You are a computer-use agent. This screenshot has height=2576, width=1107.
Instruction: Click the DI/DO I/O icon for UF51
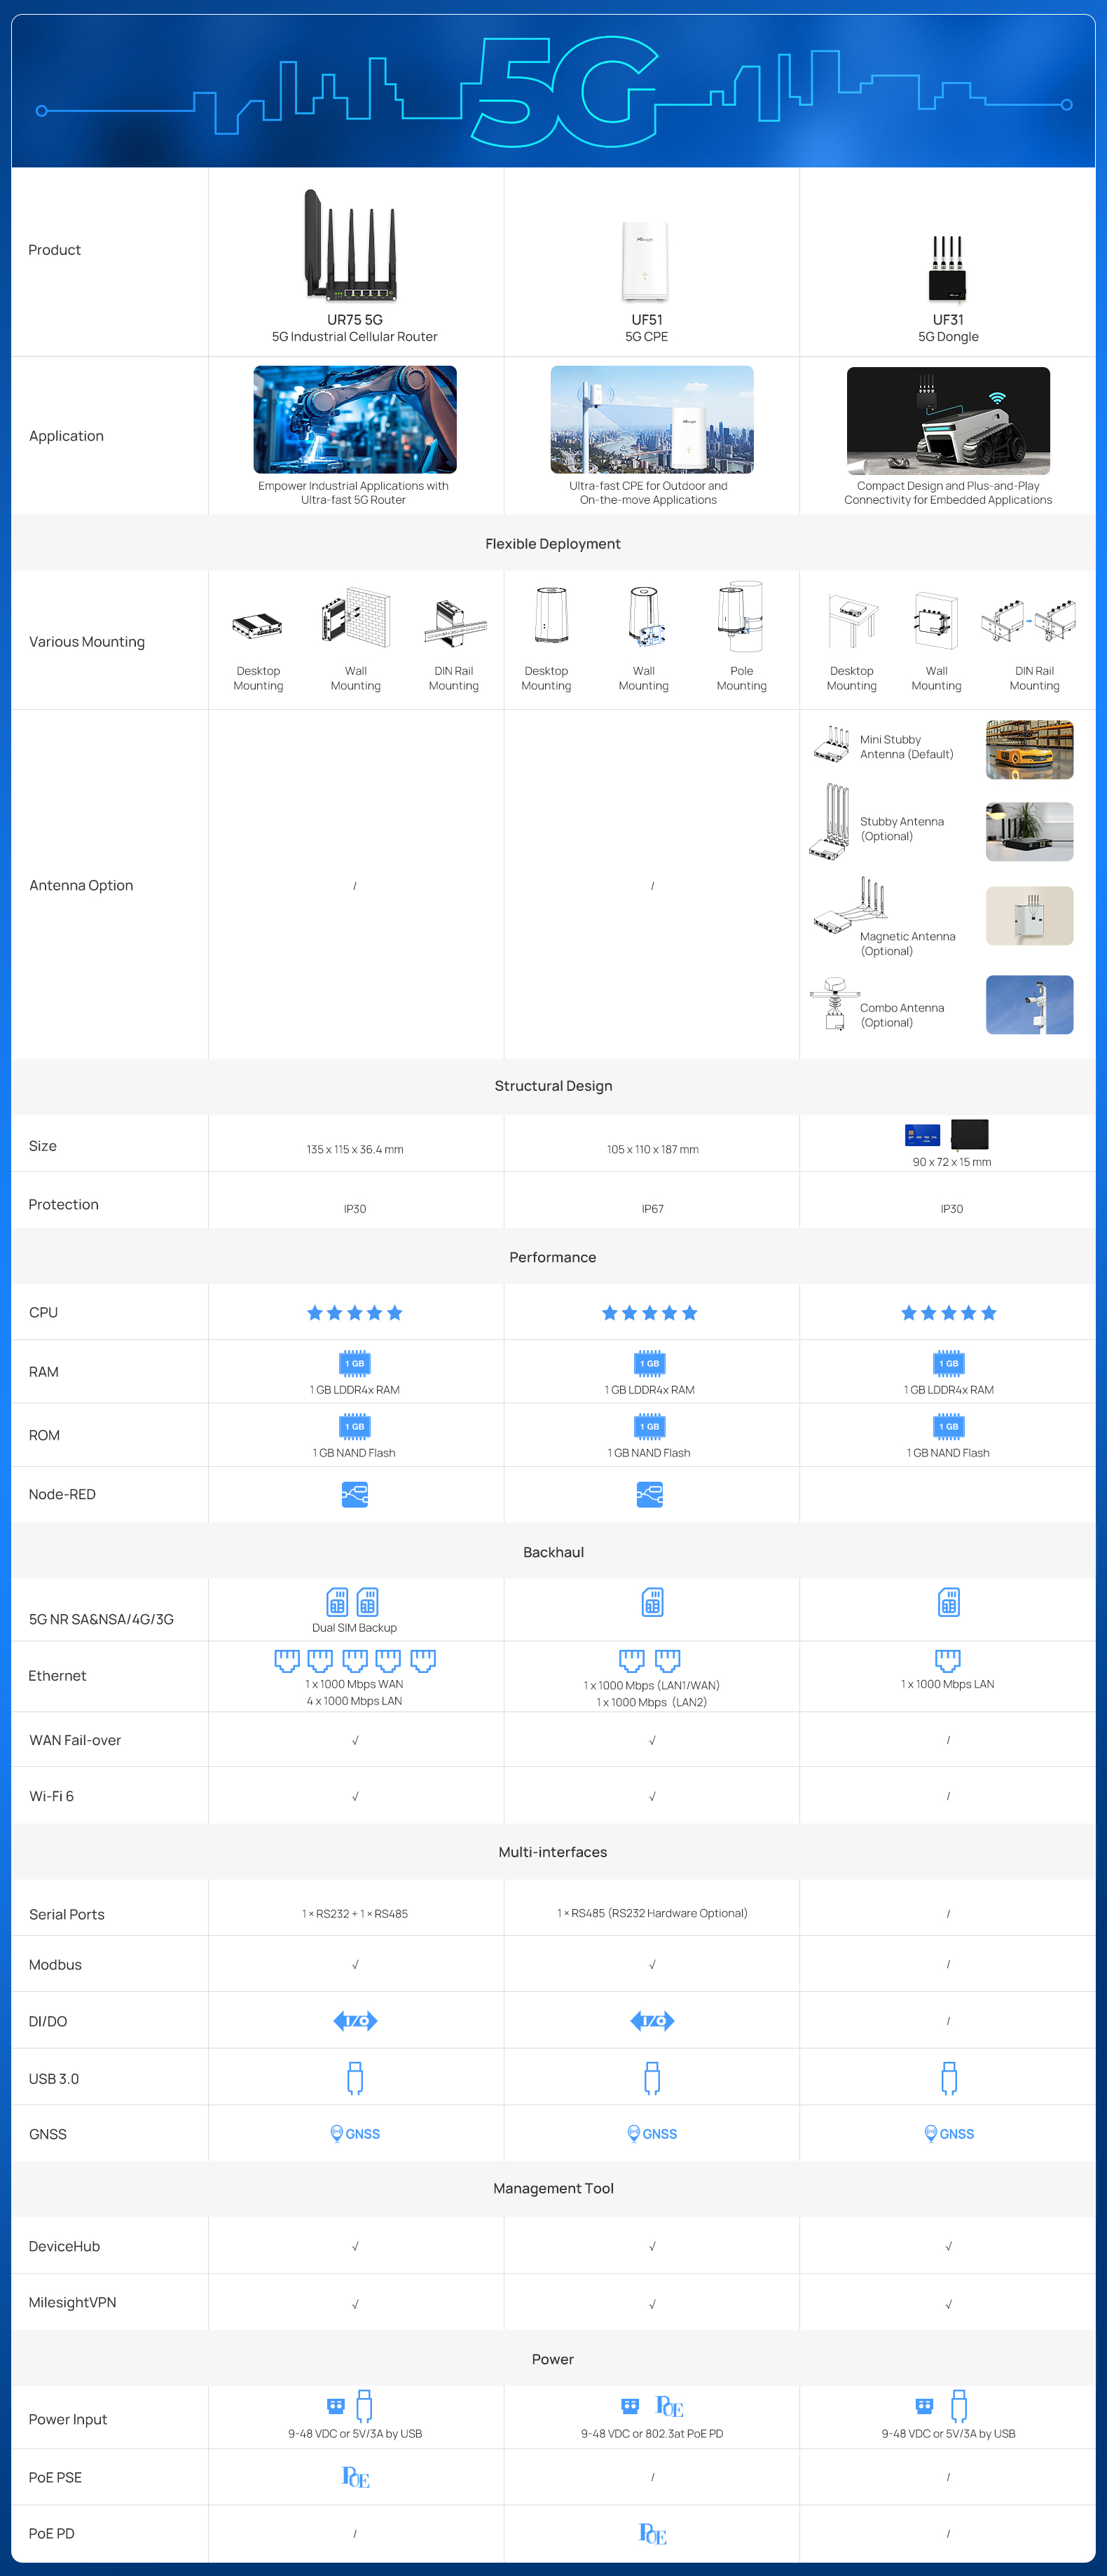[652, 2021]
